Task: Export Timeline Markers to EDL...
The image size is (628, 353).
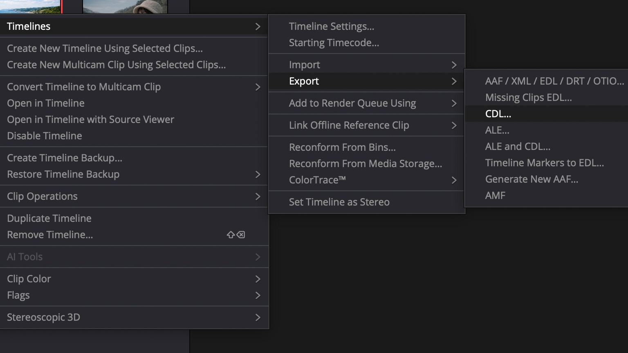Action: 544,163
